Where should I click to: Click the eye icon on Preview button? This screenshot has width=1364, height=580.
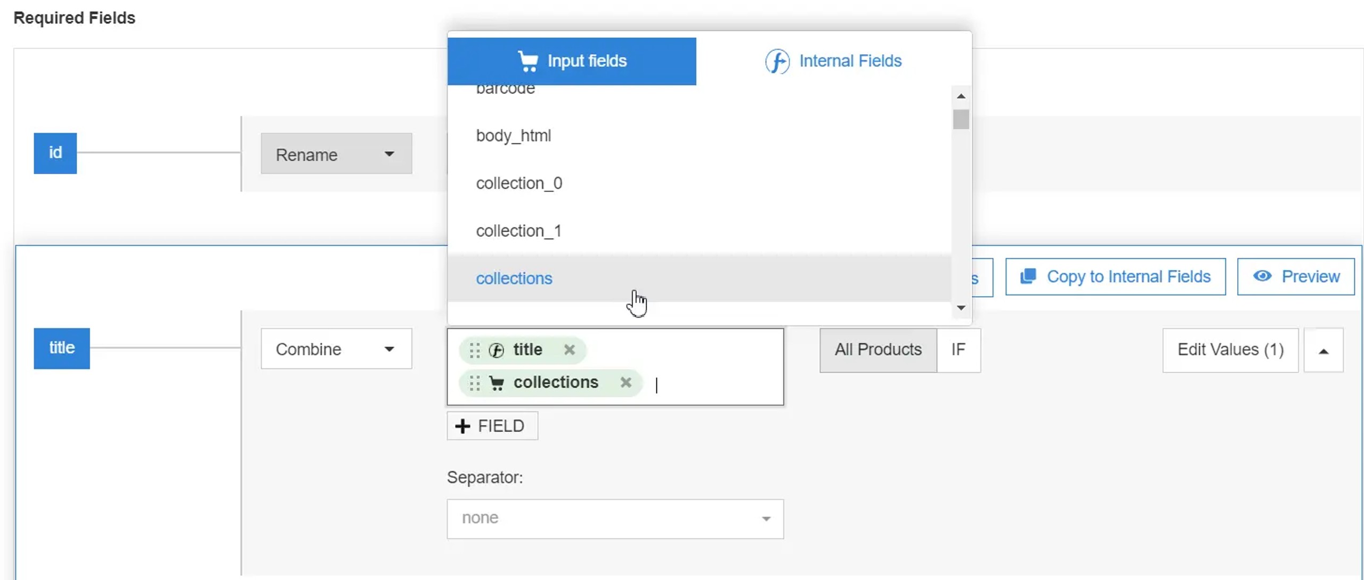[1262, 276]
